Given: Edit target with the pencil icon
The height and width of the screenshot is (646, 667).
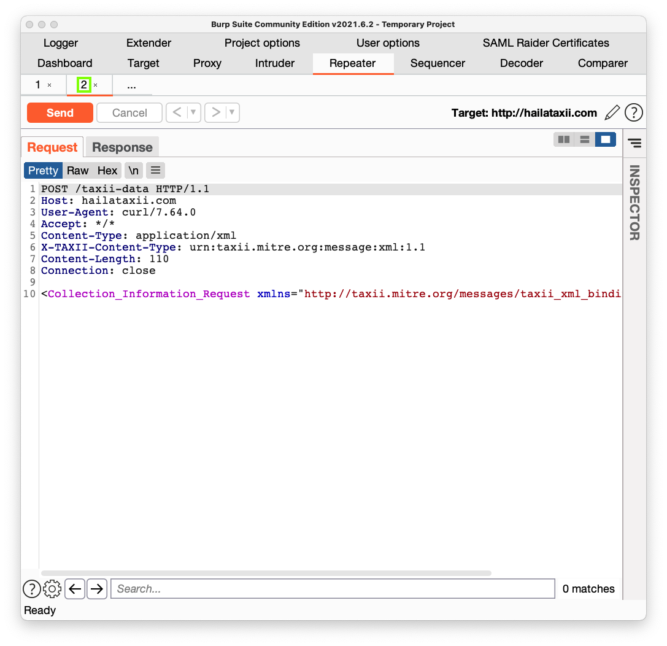Looking at the screenshot, I should point(612,113).
